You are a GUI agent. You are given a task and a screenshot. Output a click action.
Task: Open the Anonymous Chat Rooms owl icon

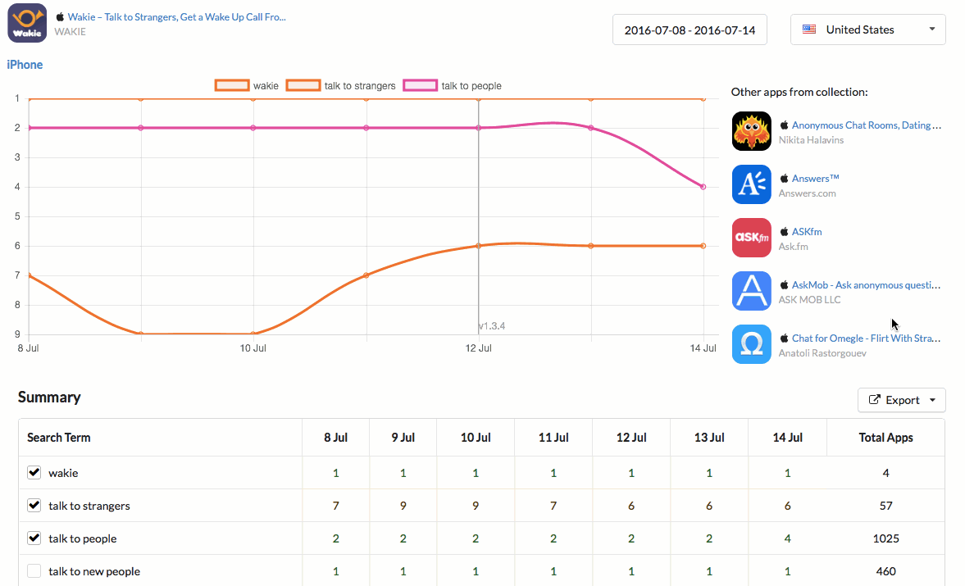click(x=751, y=131)
